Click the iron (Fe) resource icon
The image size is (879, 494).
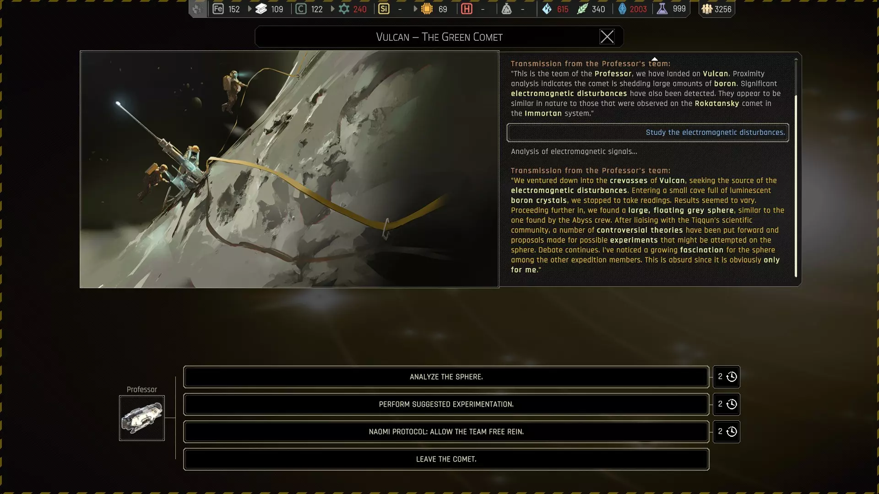tap(218, 9)
